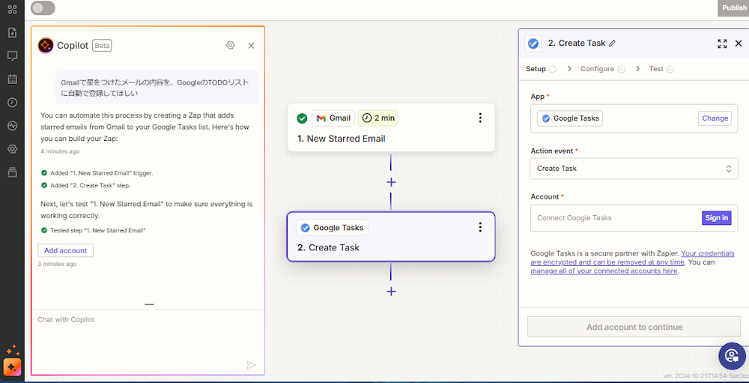Open the help chat support bubble

click(x=732, y=356)
